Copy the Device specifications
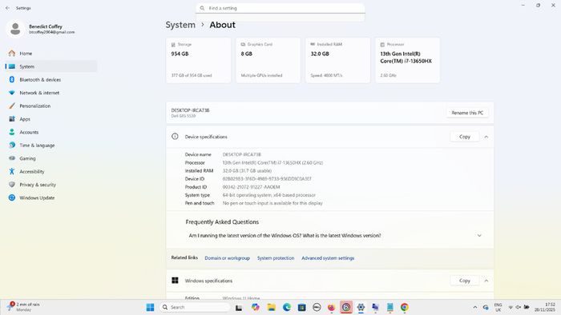This screenshot has width=561, height=315. pos(464,137)
